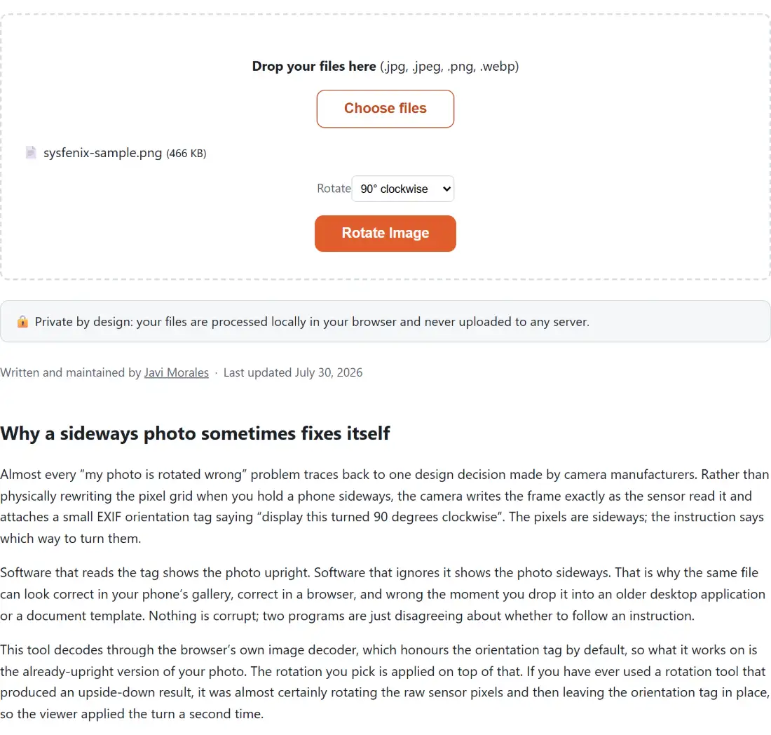Click the file icon beside sysfenix-sample.png
Viewport: 771px width, 735px height.
tap(30, 152)
